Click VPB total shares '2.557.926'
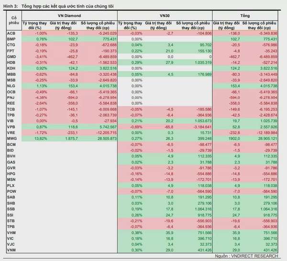 click(x=269, y=127)
